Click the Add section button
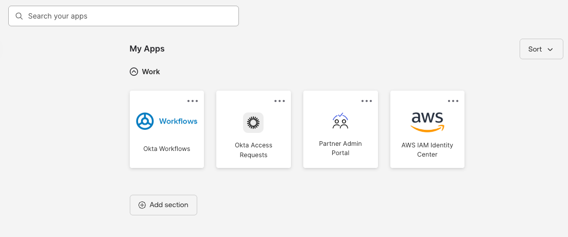 click(163, 205)
